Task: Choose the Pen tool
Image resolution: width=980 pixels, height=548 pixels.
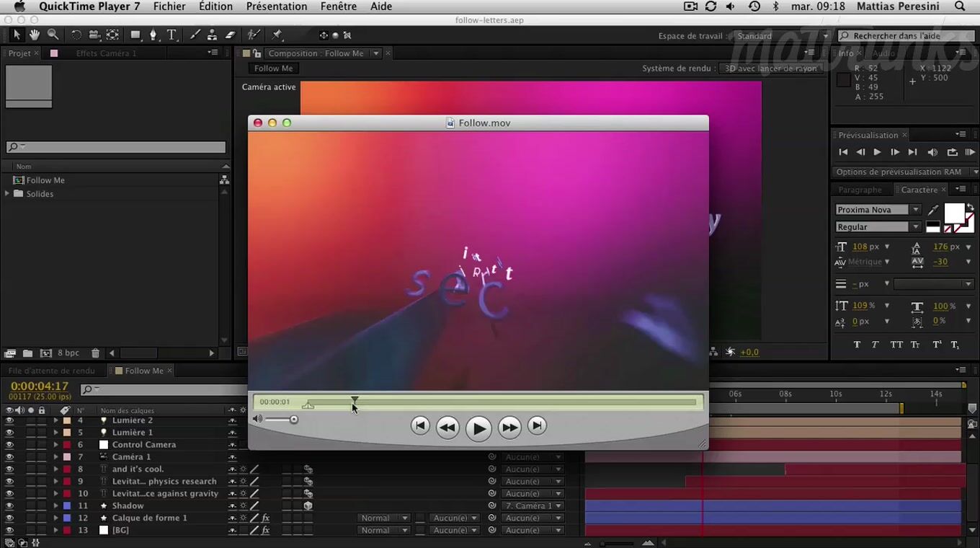Action: 153,35
